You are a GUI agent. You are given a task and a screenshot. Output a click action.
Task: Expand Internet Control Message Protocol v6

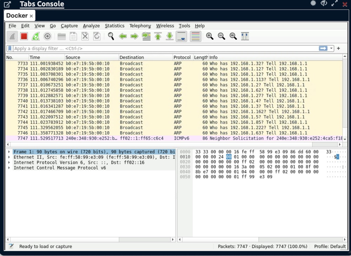click(9, 168)
